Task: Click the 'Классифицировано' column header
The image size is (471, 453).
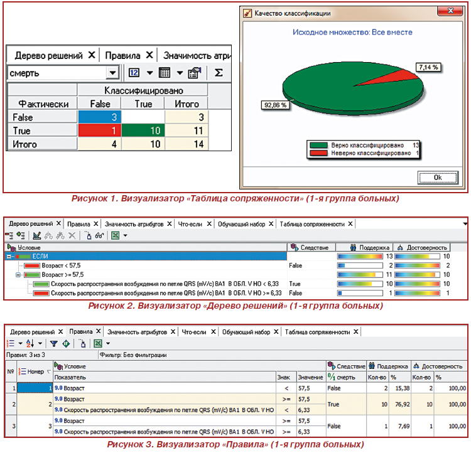Action: [143, 90]
